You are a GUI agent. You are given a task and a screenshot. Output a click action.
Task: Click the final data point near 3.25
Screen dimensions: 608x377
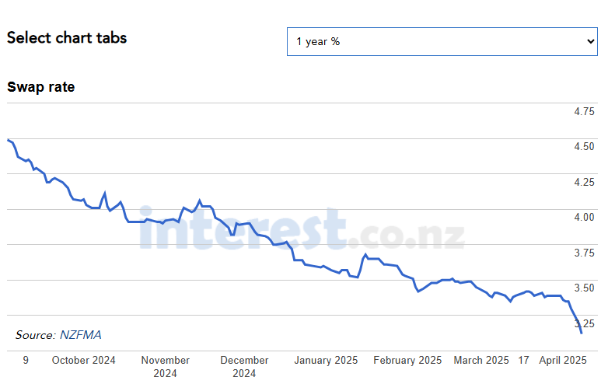pyautogui.click(x=581, y=333)
